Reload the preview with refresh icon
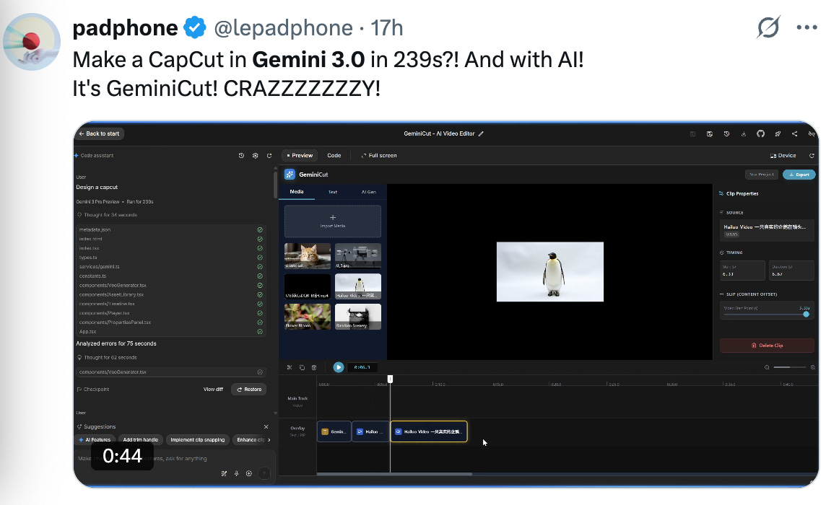This screenshot has height=505, width=839. click(812, 156)
